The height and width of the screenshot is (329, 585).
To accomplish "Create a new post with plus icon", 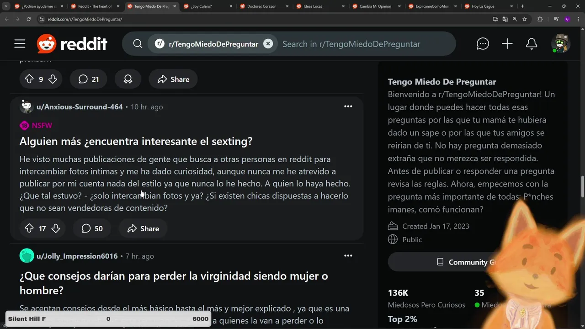I will [x=507, y=44].
